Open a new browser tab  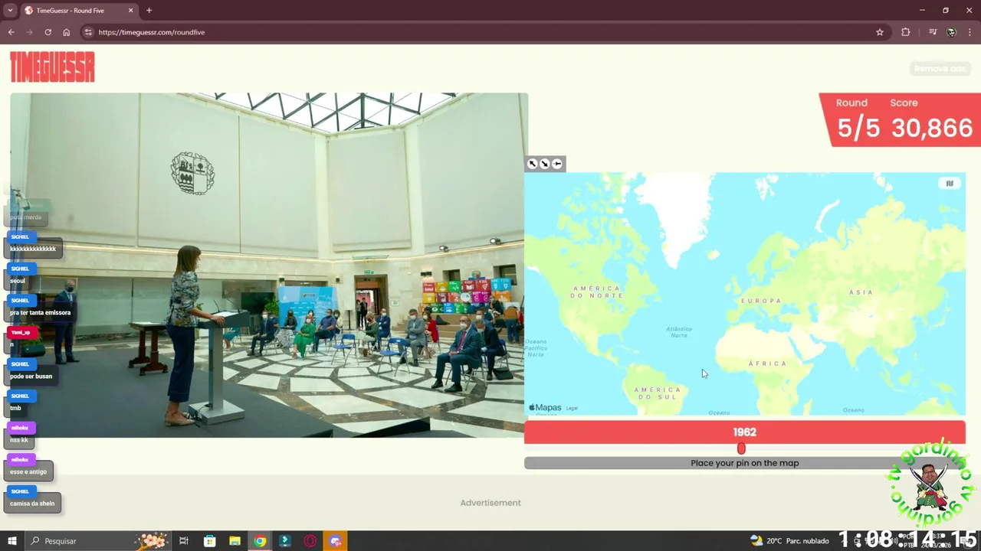(x=149, y=11)
